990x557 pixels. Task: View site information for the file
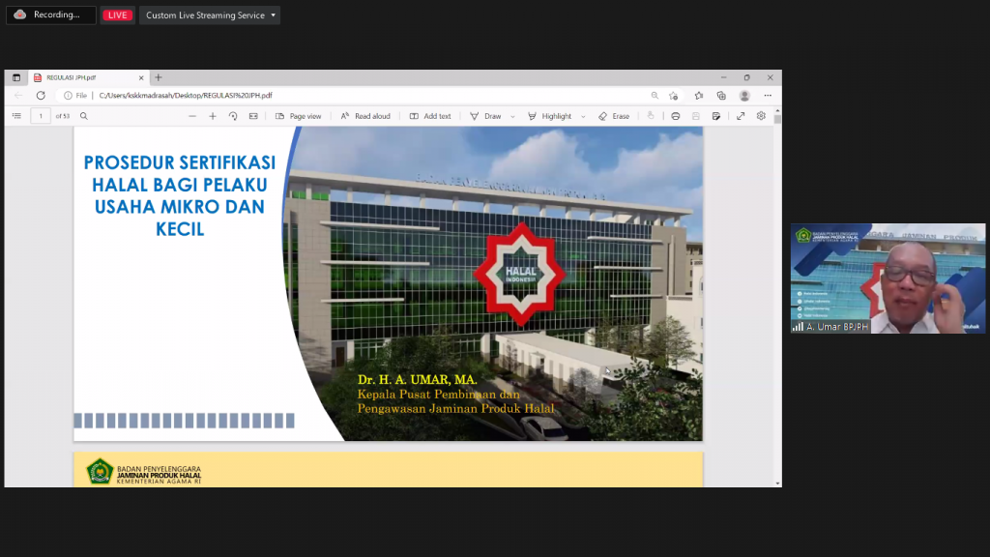75,96
